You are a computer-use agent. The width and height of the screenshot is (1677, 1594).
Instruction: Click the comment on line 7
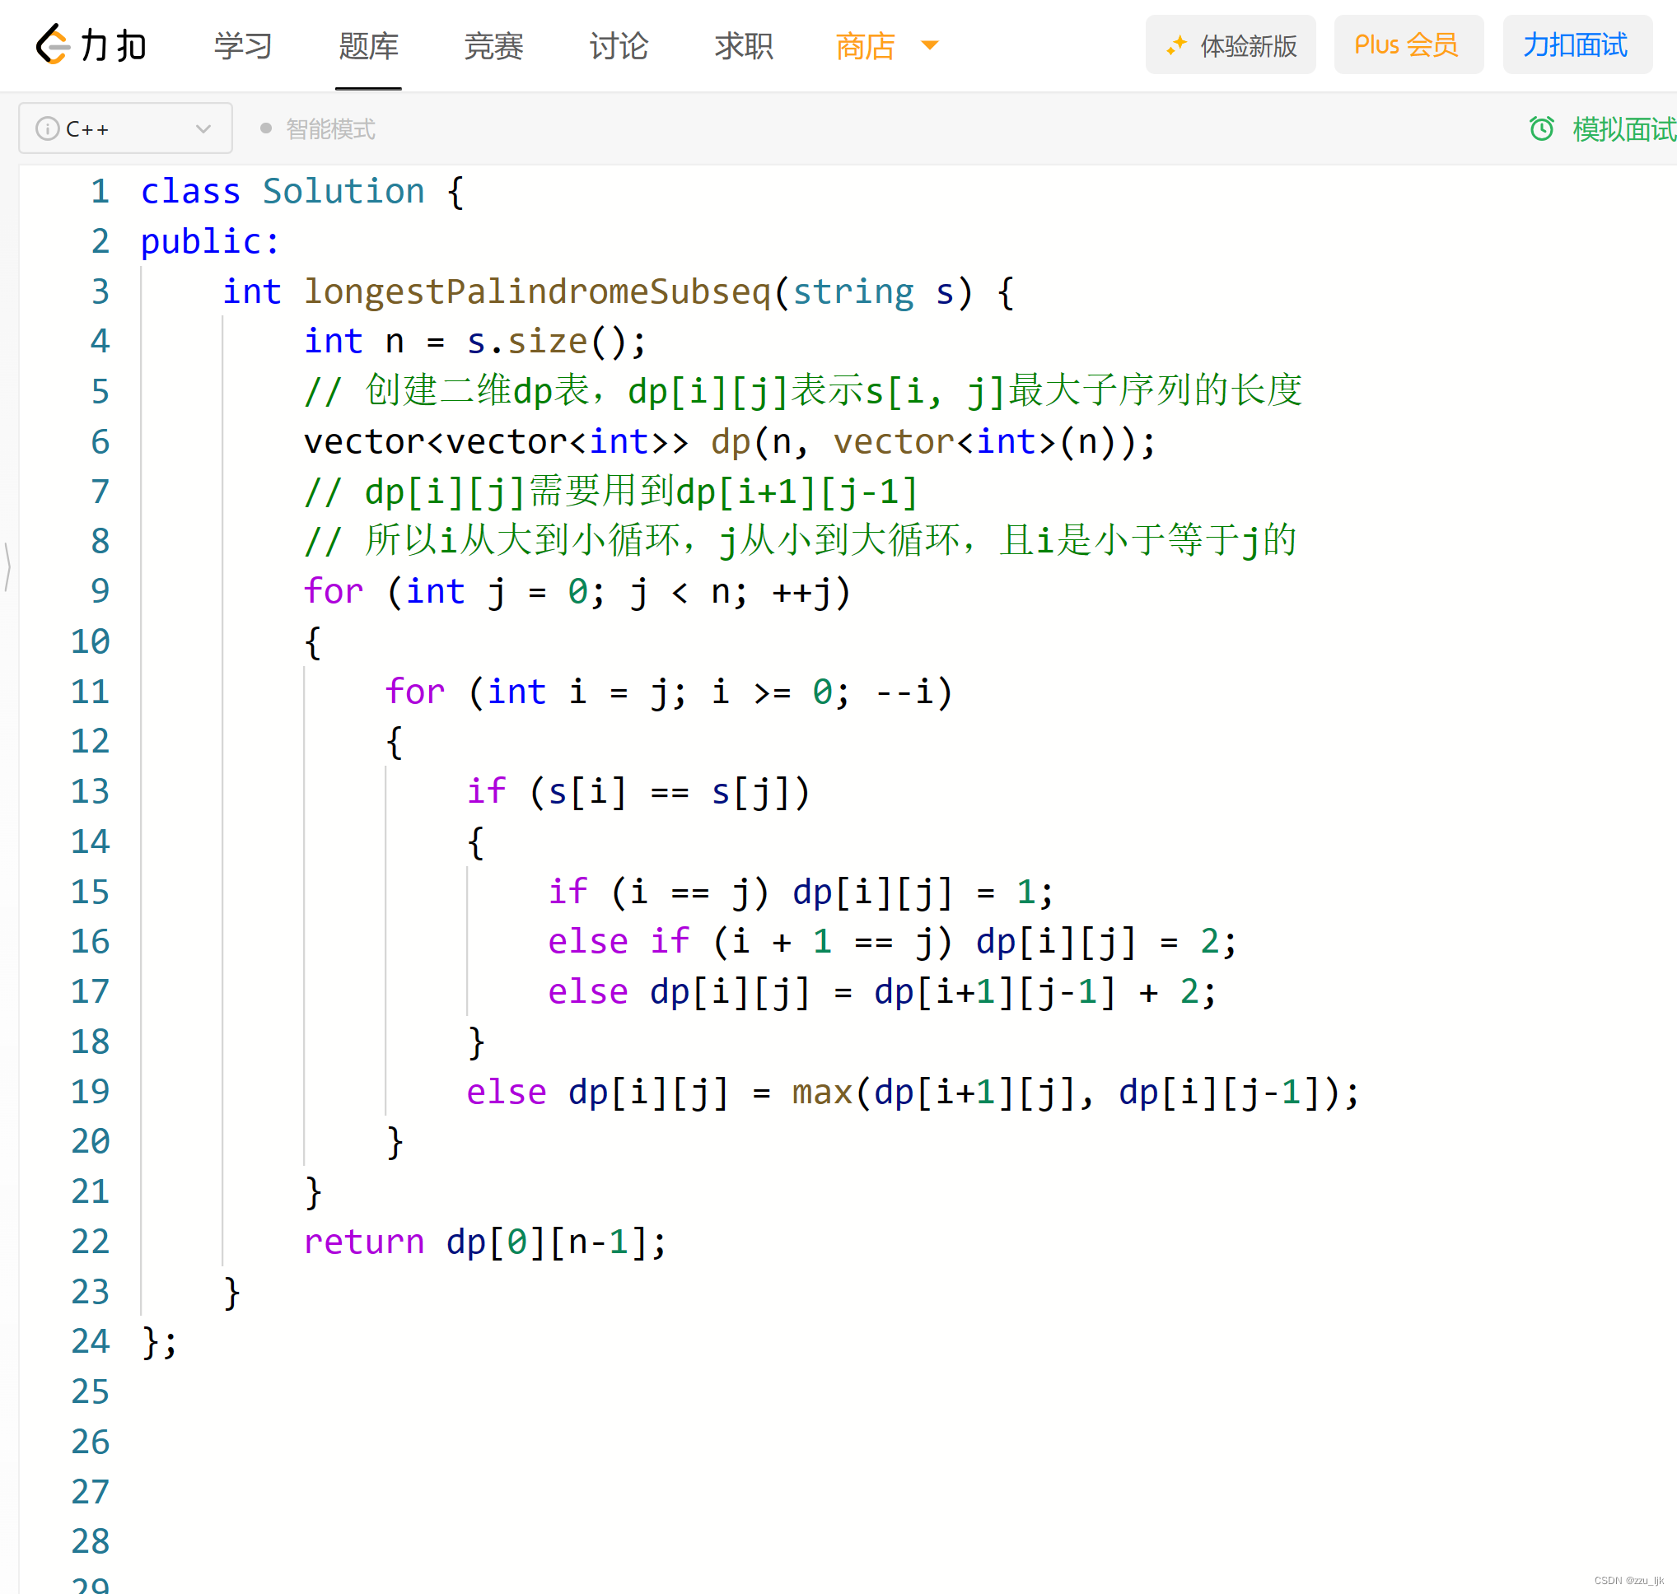tap(611, 491)
